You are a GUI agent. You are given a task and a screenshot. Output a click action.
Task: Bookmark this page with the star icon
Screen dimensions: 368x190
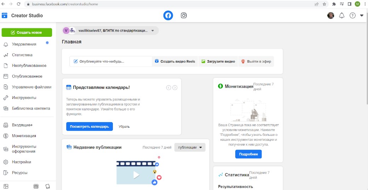324,4
